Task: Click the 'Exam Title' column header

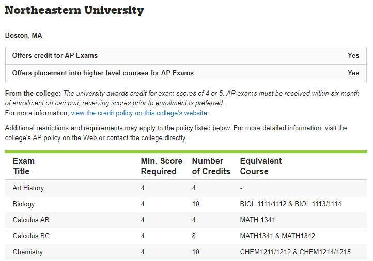Action: [24, 166]
